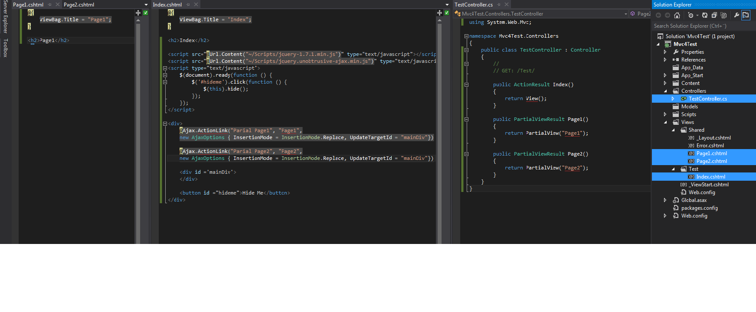The width and height of the screenshot is (756, 312).
Task: Pin the Index.cshtml tab
Action: coord(188,5)
